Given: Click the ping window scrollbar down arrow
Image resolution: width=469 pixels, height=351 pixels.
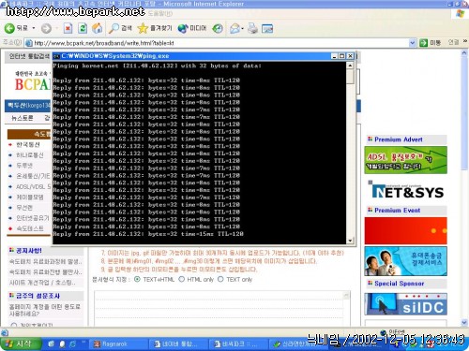Looking at the screenshot, I should [x=350, y=241].
